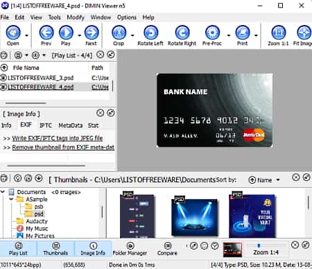Open the Options menu

point(127,17)
